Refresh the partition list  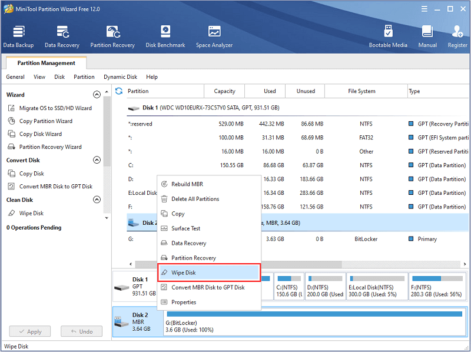tap(119, 91)
